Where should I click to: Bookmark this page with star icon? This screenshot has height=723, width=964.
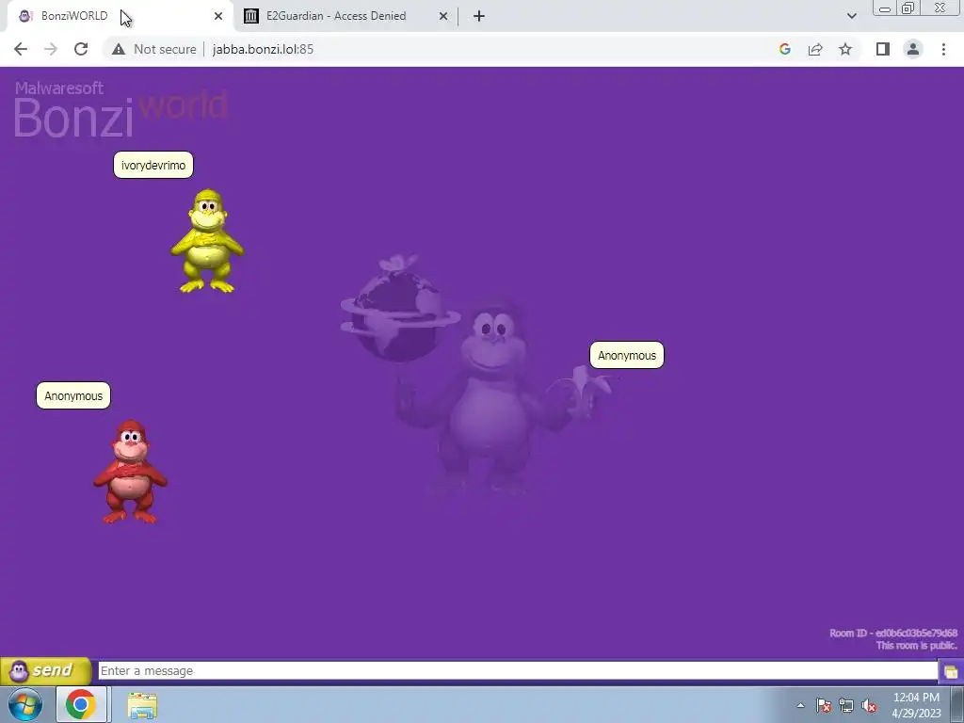click(x=845, y=49)
